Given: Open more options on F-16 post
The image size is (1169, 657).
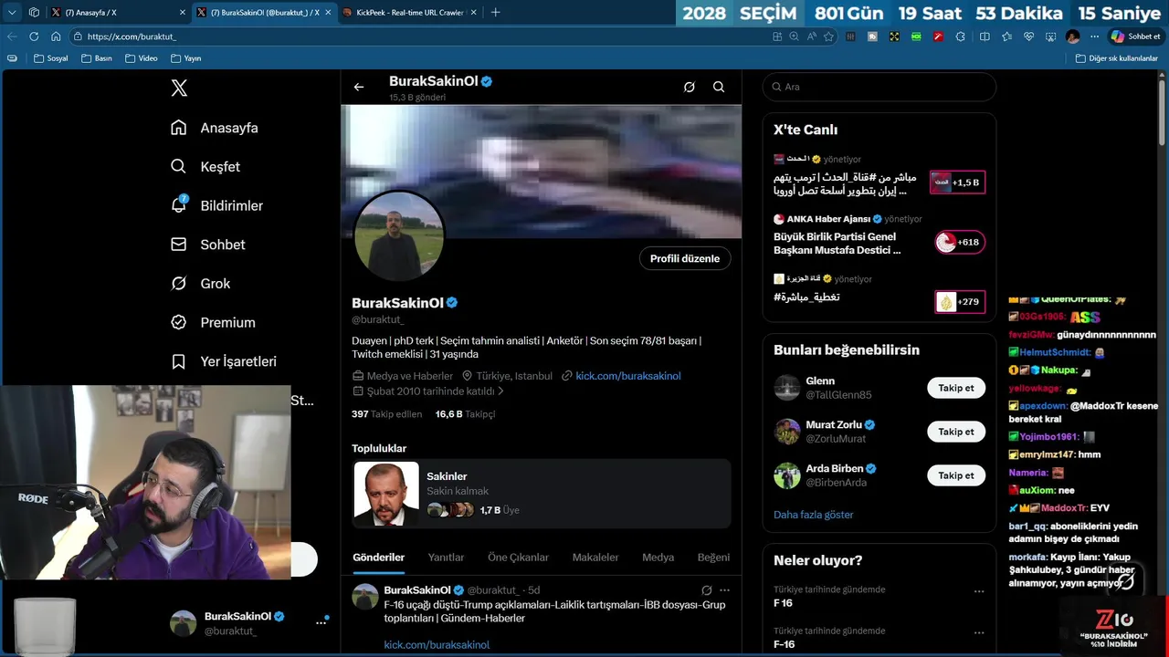Looking at the screenshot, I should pos(725,590).
